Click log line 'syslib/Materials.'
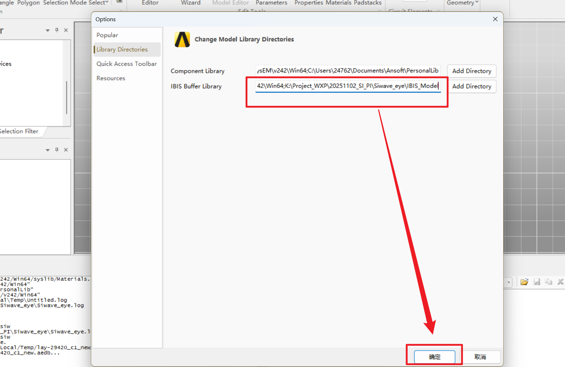Image resolution: width=565 pixels, height=367 pixels. tap(45, 279)
